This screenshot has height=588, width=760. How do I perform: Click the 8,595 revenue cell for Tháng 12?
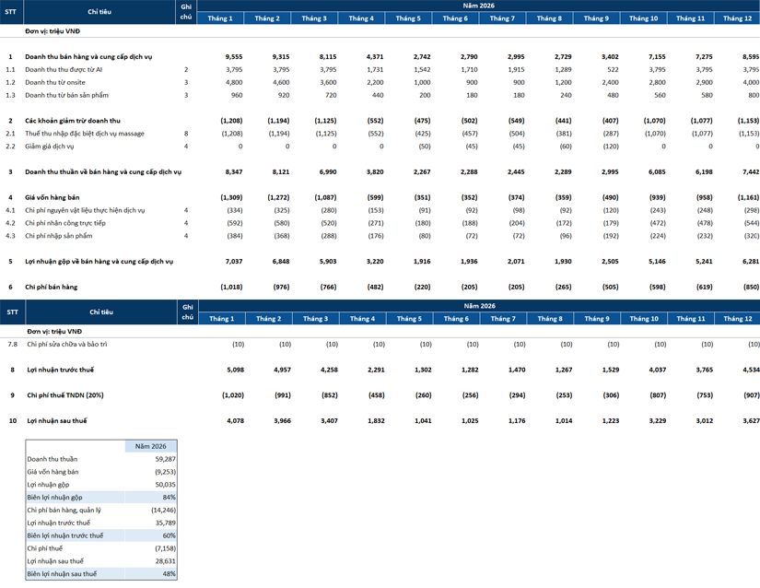click(x=746, y=57)
